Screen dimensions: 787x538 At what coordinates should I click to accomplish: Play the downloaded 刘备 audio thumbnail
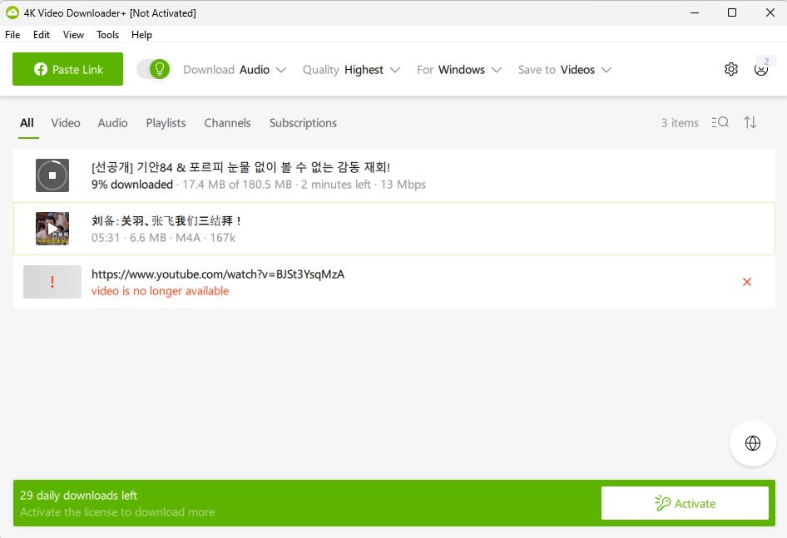click(x=52, y=229)
